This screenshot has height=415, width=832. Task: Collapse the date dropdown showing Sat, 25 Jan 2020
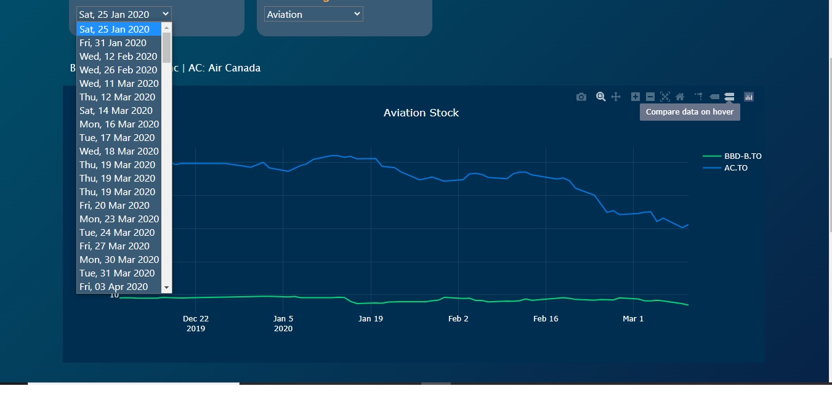(x=124, y=14)
